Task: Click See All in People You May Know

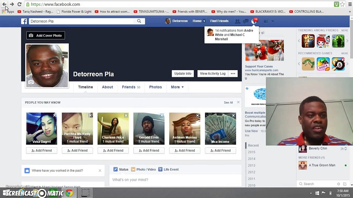Action: tap(228, 103)
